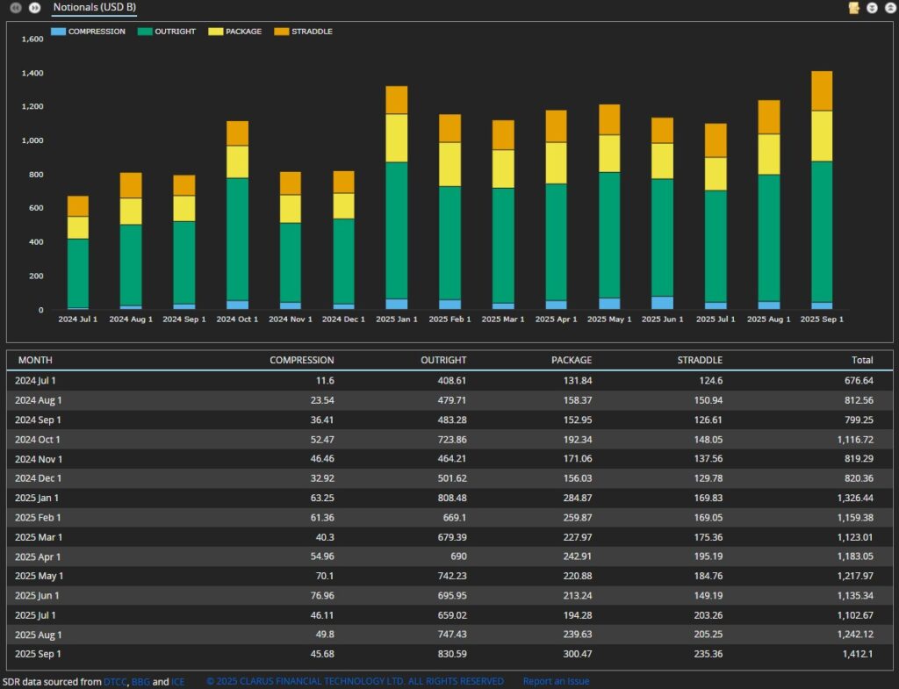
Task: Toggle OUTRIGHT series in chart legend
Action: point(168,32)
